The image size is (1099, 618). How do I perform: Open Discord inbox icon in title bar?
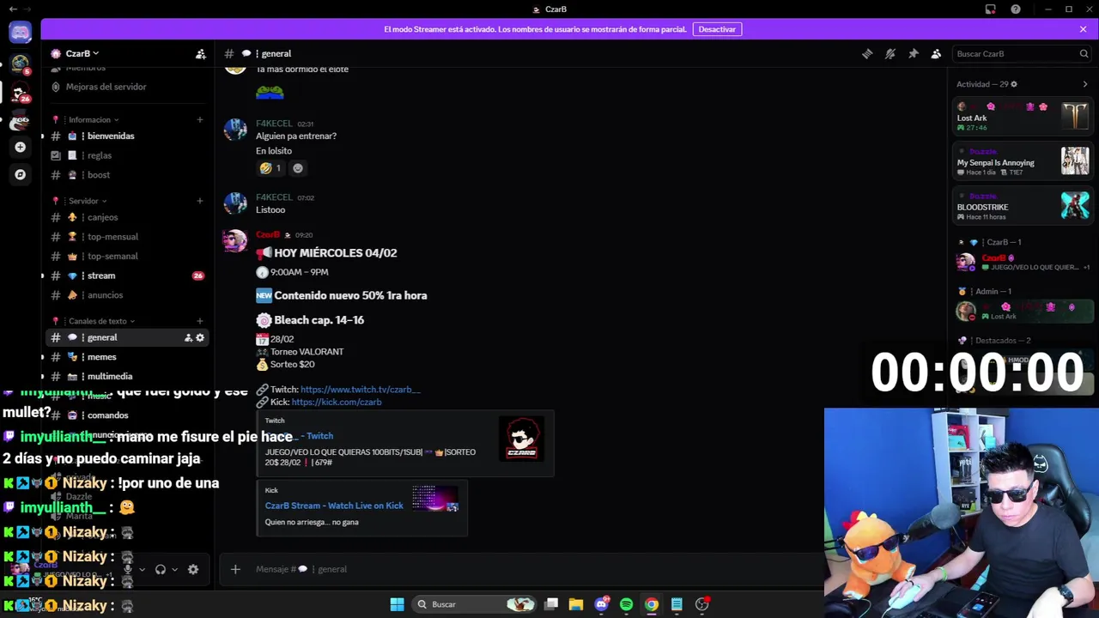coord(990,9)
